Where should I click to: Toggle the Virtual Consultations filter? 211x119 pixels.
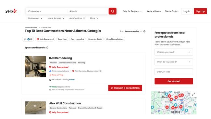115,39
